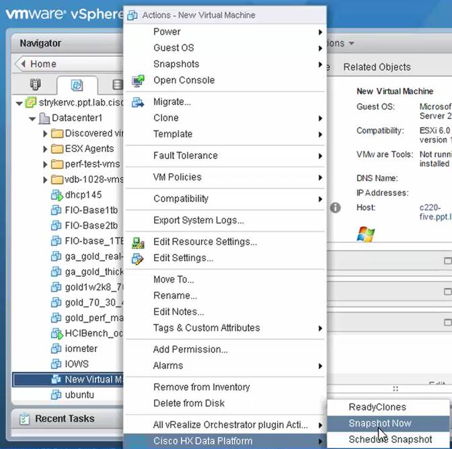The height and width of the screenshot is (449, 452).
Task: Select the VMs and Templates navigator tab icon
Action: click(77, 85)
